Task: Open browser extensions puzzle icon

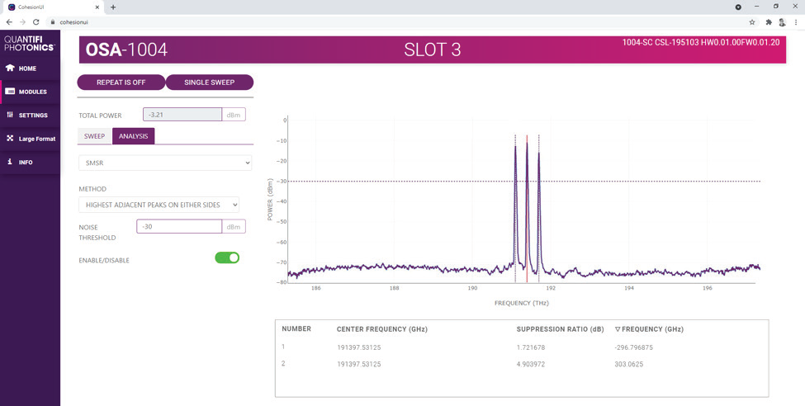Action: click(x=769, y=22)
